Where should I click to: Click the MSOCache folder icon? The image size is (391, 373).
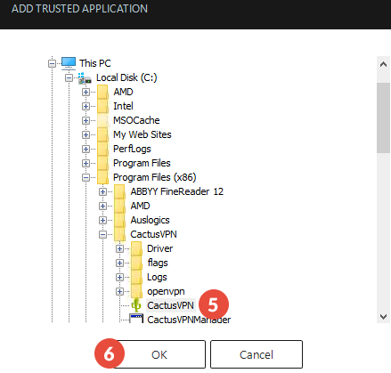(102, 120)
